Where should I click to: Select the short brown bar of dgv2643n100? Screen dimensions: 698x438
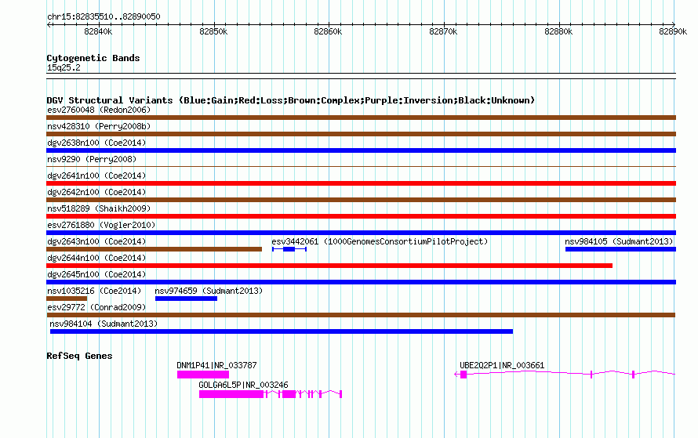[154, 249]
